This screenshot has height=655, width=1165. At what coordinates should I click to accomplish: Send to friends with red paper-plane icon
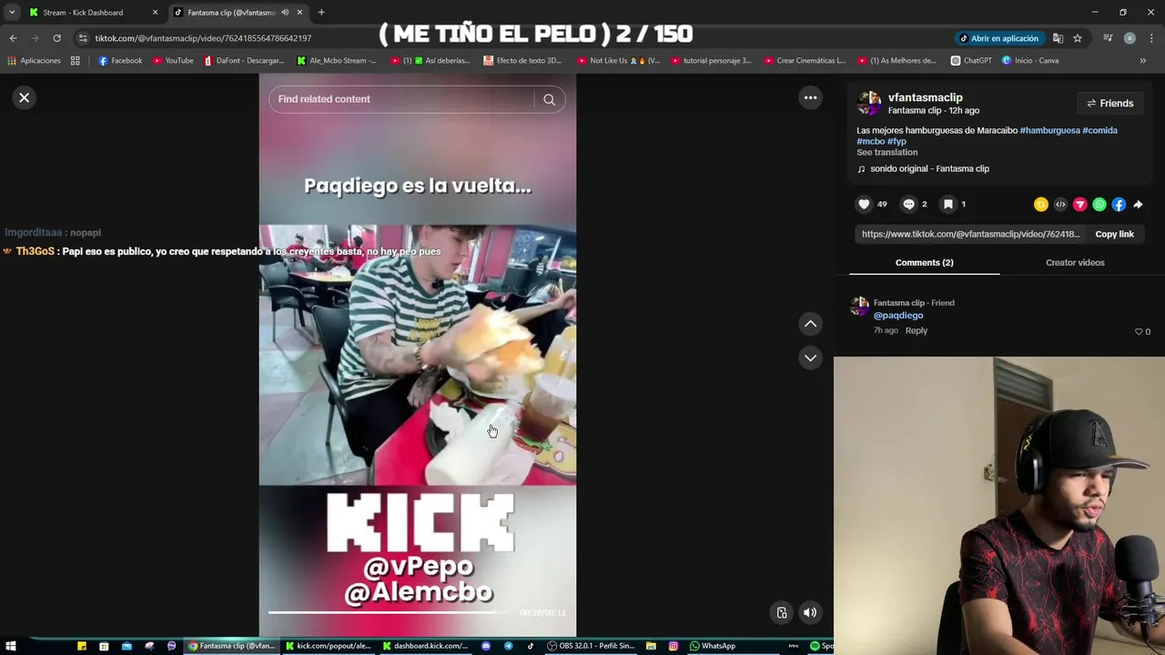[x=1079, y=205]
